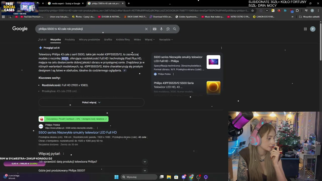Open File Explorer from the taskbar
This screenshot has height=181, width=322.
pos(169,177)
